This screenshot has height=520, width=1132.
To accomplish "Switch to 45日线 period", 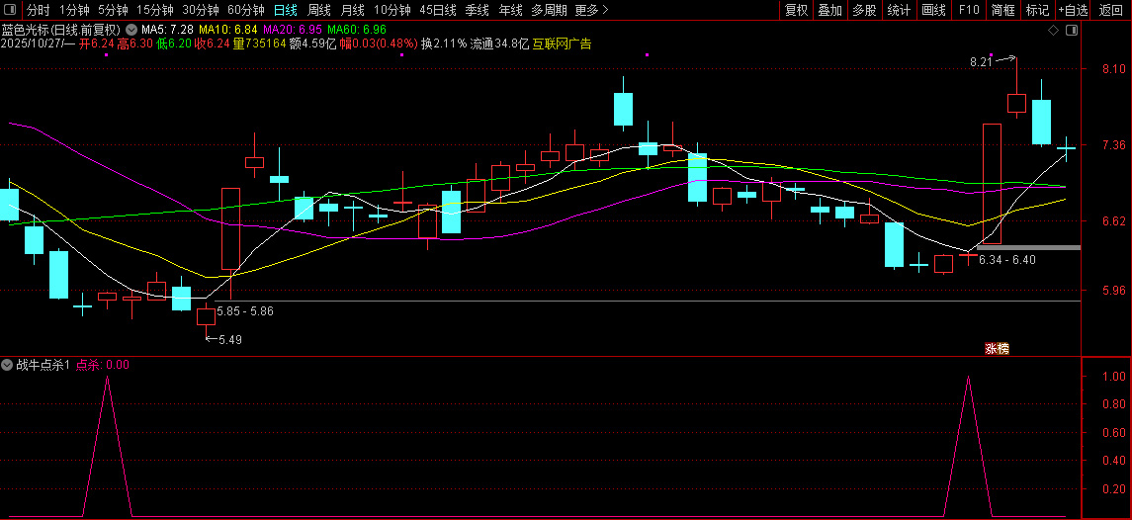I will pyautogui.click(x=438, y=10).
